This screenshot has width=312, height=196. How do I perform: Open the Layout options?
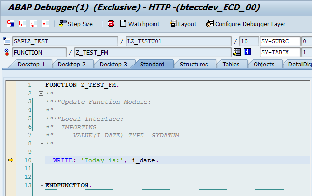tap(183, 24)
